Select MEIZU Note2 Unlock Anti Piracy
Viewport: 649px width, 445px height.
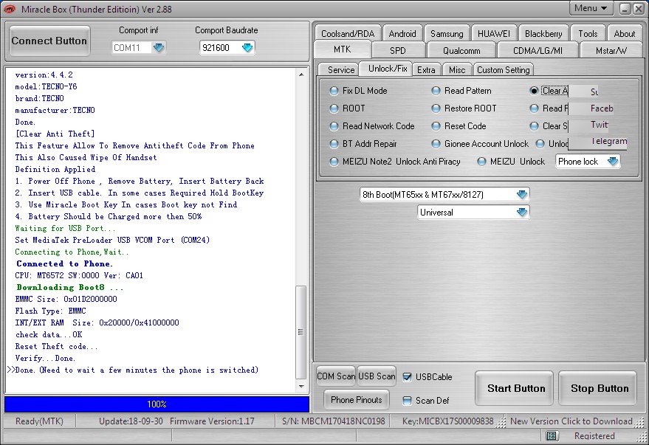point(334,162)
